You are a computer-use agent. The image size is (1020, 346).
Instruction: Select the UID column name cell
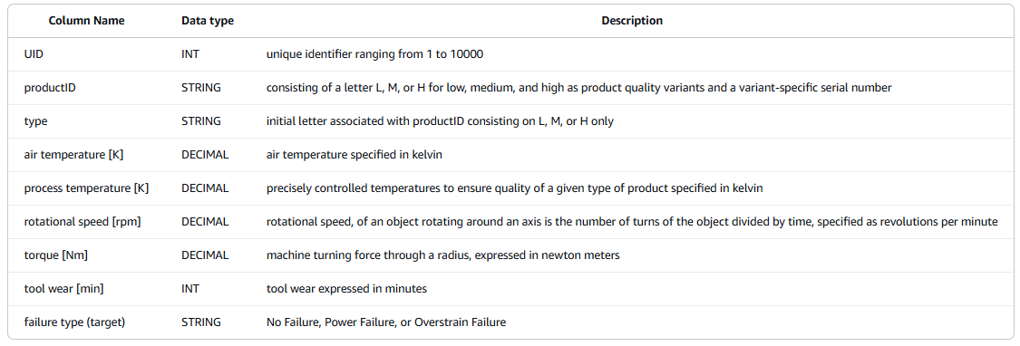[x=34, y=54]
